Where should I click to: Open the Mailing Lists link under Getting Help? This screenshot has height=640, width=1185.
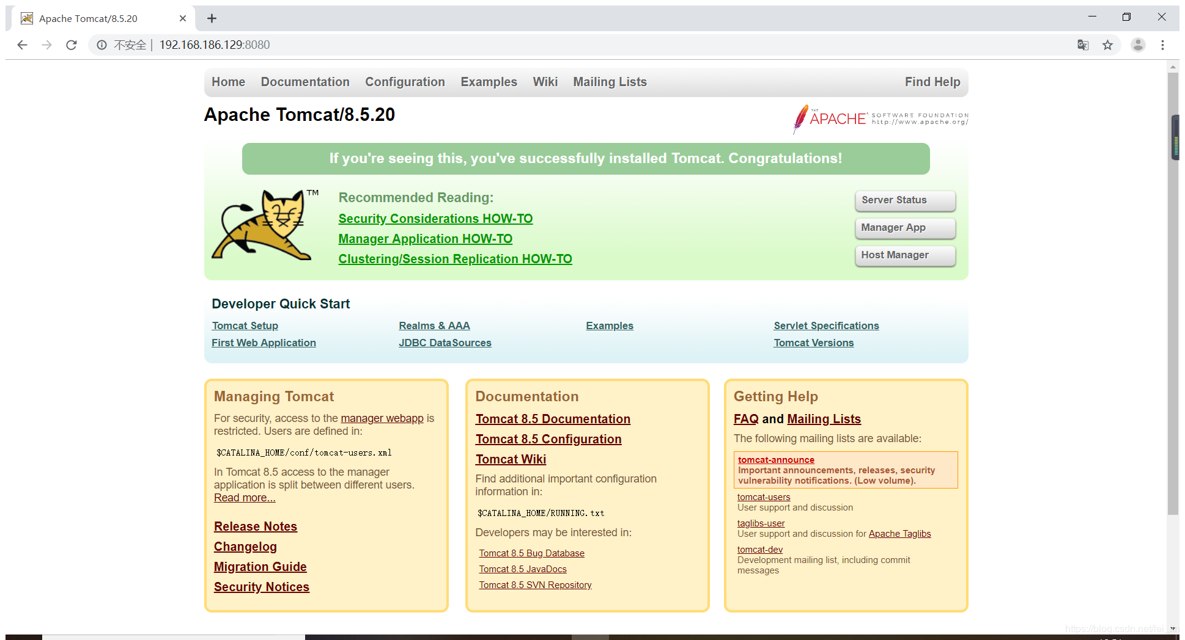824,419
